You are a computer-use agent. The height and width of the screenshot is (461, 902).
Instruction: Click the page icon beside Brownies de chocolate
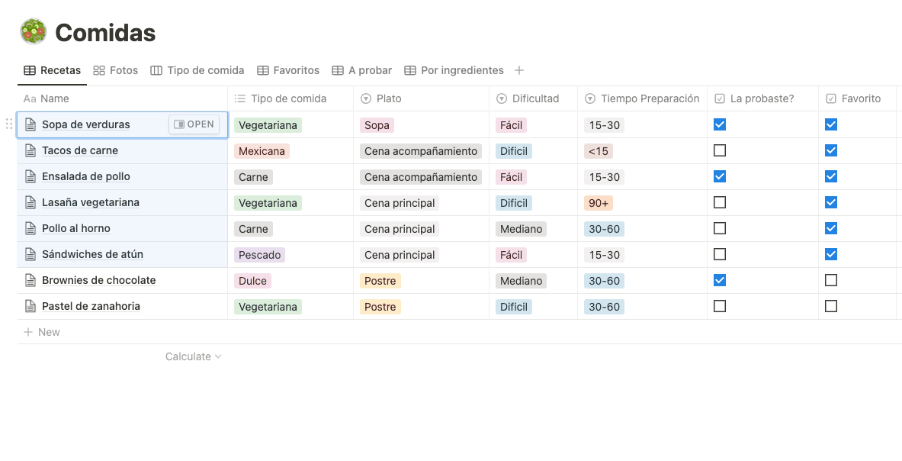click(x=30, y=280)
